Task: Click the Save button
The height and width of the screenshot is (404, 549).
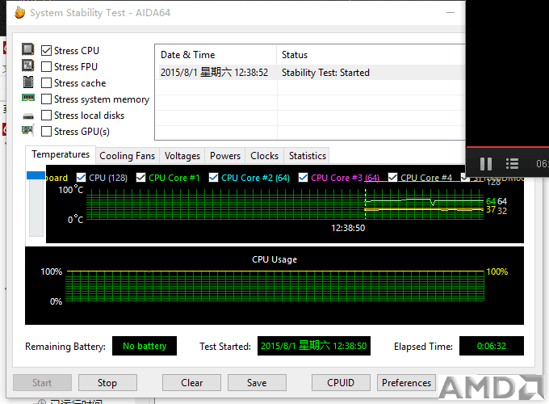Action: [x=257, y=383]
